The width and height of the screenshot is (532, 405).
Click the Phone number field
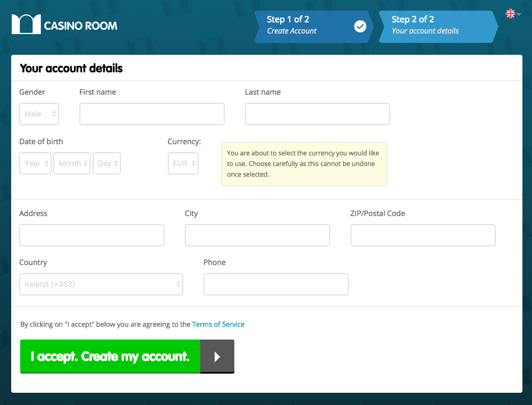(276, 284)
